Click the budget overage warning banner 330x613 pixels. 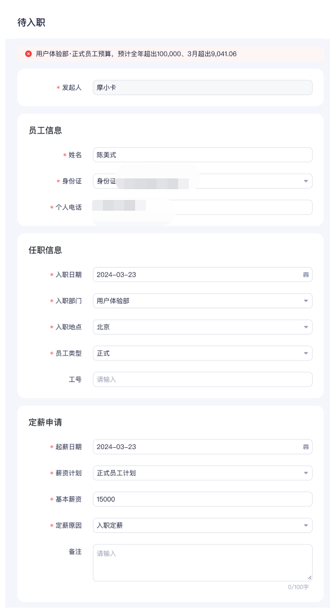(x=170, y=54)
